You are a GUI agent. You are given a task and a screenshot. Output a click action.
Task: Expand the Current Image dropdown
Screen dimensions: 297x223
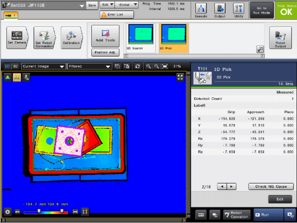point(43,66)
